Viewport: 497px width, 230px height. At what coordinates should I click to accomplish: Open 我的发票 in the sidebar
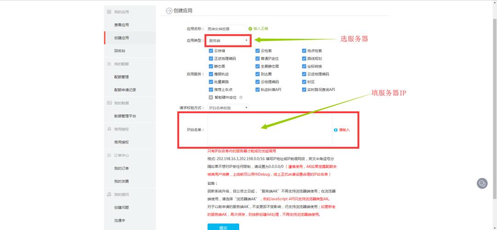point(122,181)
